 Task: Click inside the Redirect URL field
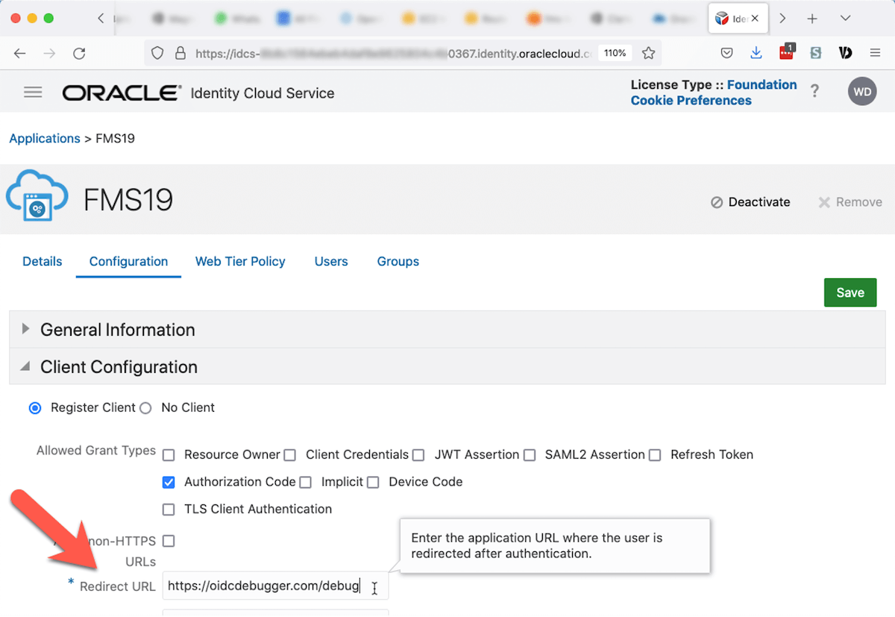tap(268, 586)
